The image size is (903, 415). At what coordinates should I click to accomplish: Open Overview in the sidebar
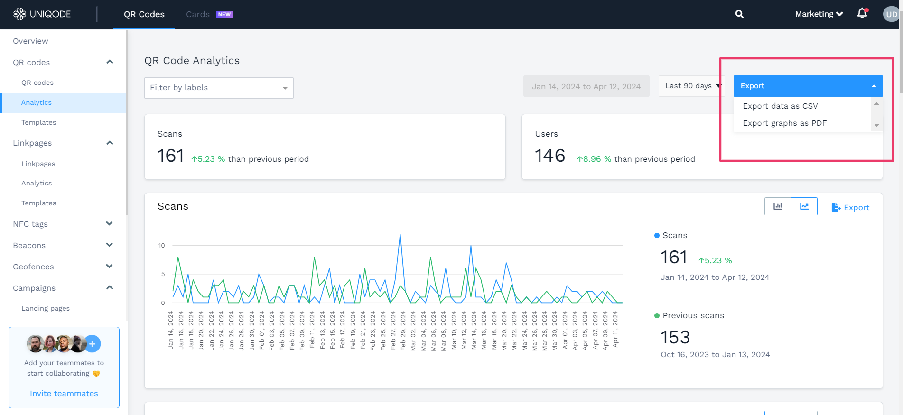tap(30, 41)
